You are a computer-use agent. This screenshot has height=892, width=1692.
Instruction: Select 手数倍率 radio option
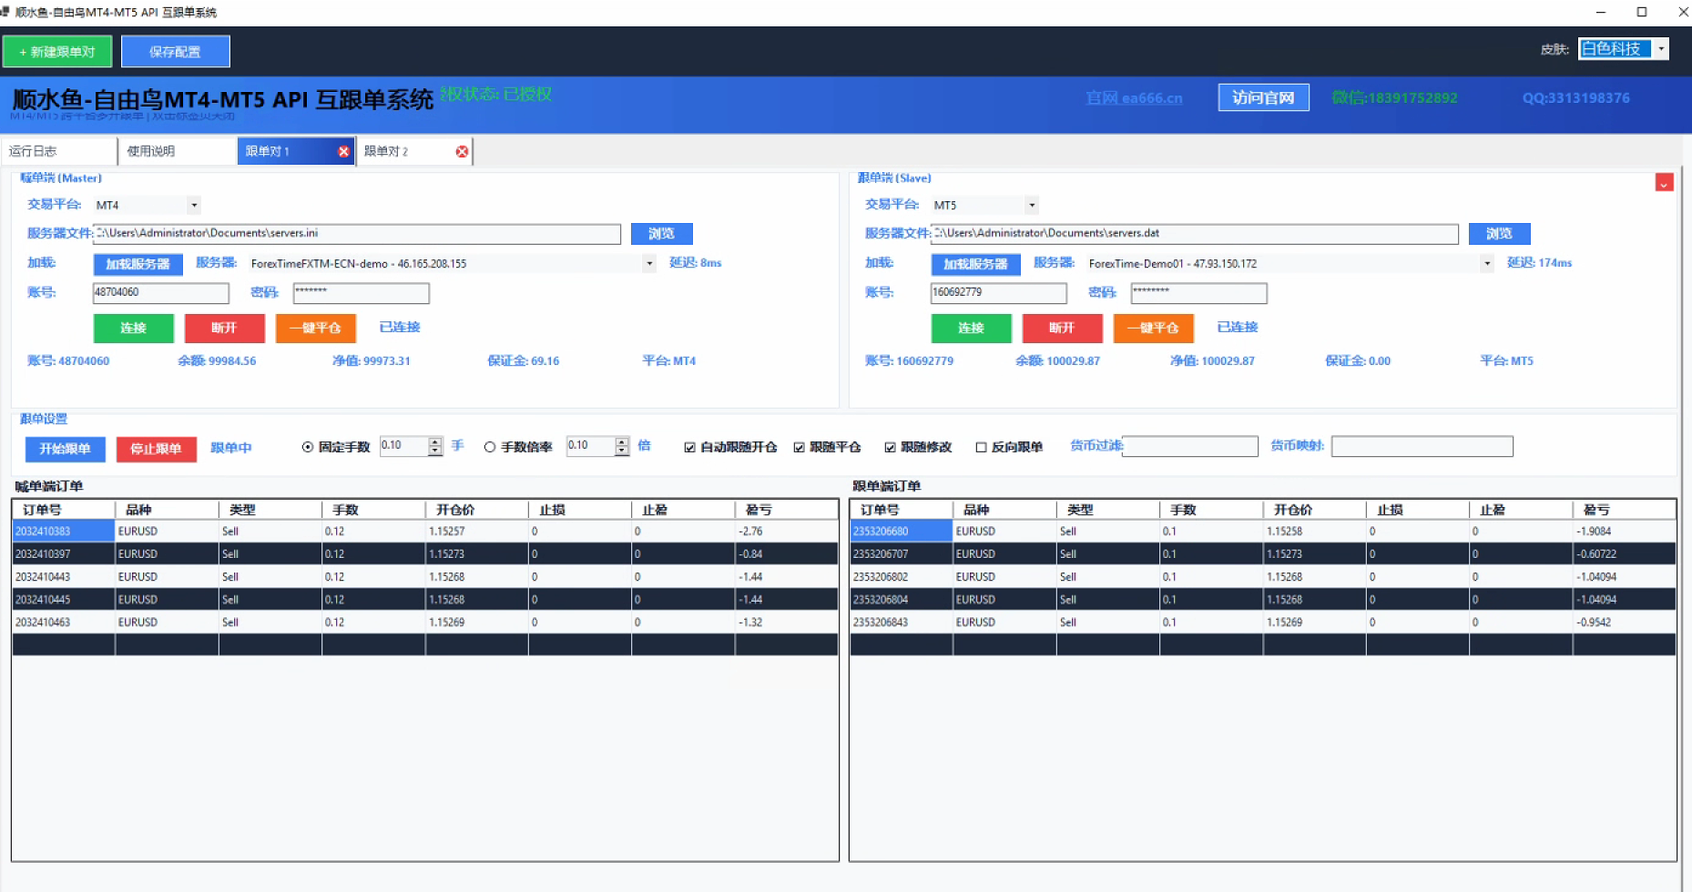(x=490, y=447)
